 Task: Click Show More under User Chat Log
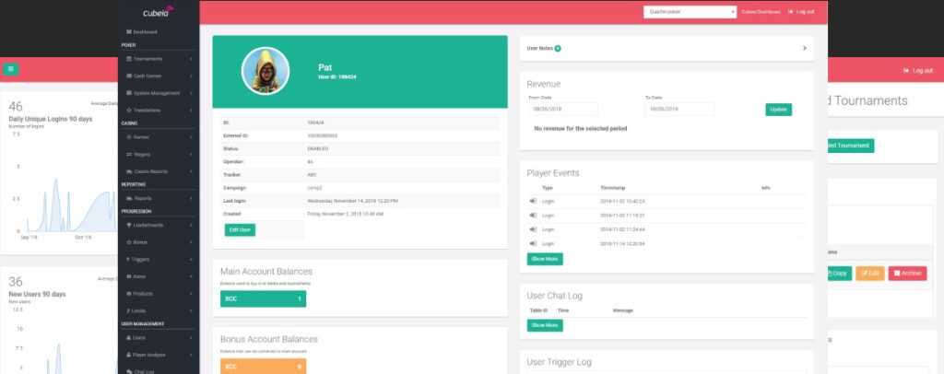tap(545, 325)
